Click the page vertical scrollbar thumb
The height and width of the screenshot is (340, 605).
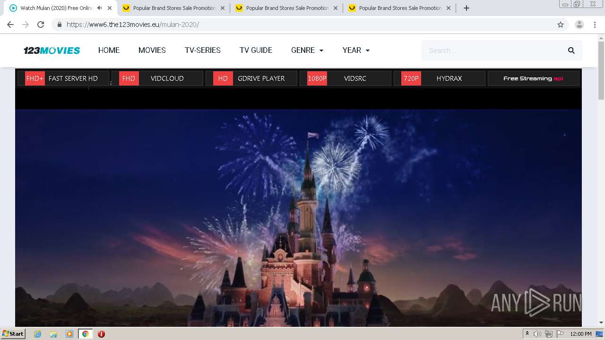[x=601, y=70]
